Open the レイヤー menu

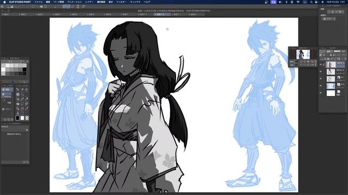(89, 2)
